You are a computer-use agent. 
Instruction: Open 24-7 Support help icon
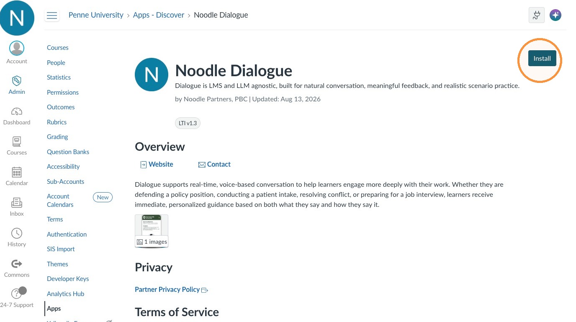17,294
